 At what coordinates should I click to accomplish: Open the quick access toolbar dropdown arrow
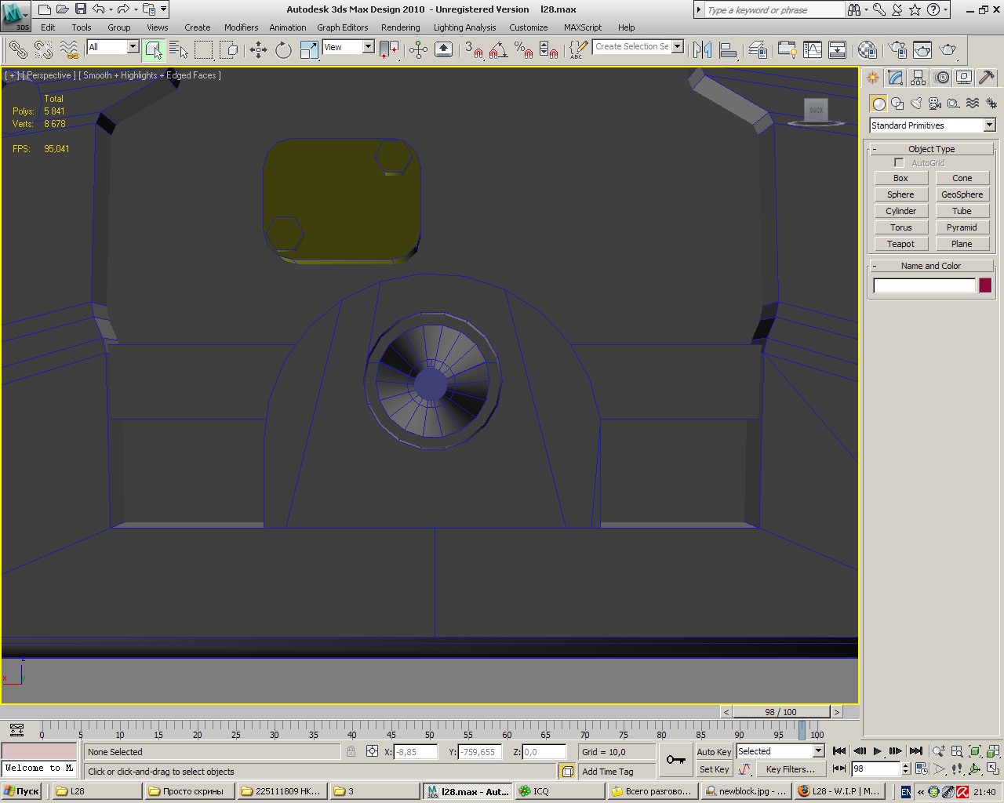click(164, 9)
